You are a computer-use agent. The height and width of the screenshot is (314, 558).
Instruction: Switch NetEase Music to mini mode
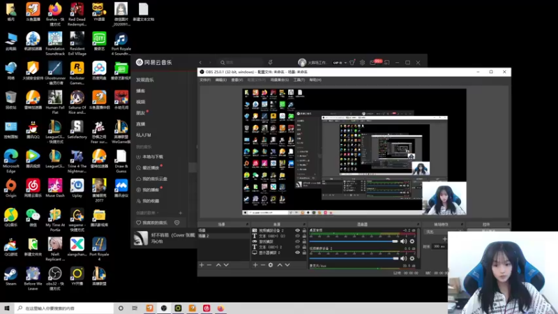click(387, 62)
